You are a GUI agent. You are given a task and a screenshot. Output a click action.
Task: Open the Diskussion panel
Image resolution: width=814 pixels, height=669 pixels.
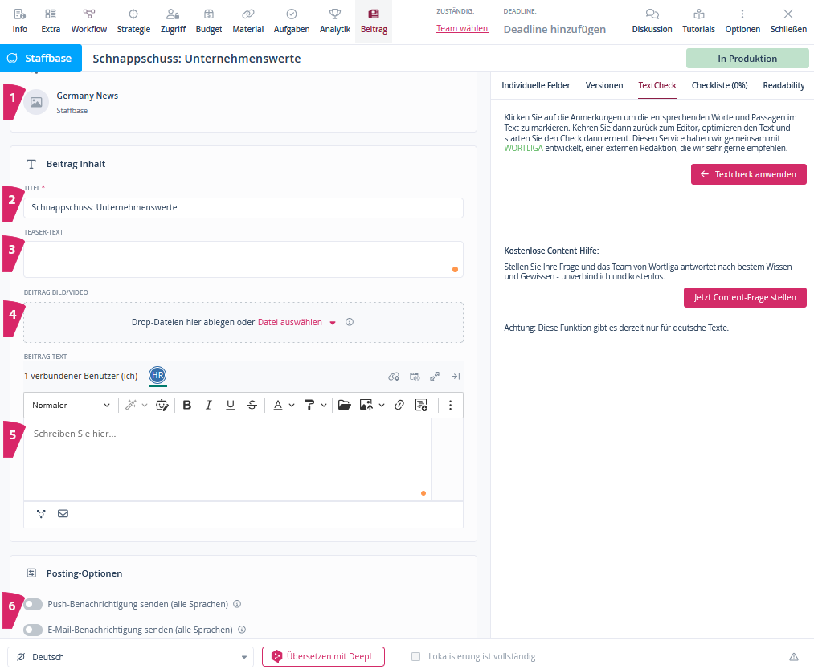[x=652, y=21]
